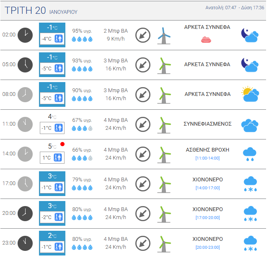The height and width of the screenshot is (258, 269).
Task: Select the ΑΣΘΕΝΗΣ ΒΡΟΧΗ forecast label
Action: 207,150
